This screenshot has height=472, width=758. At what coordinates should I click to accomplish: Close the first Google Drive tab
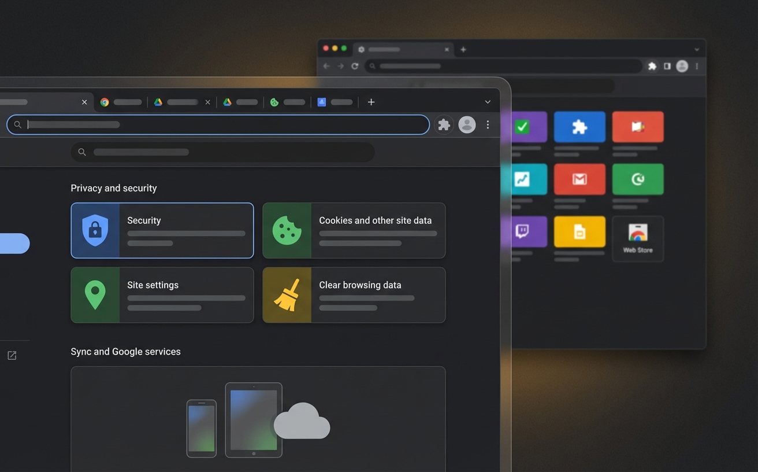coord(208,102)
